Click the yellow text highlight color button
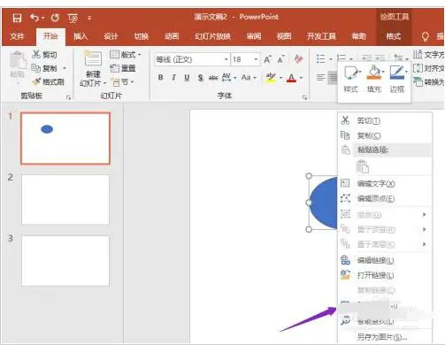Viewport: 445px width, 345px height. pos(271,78)
